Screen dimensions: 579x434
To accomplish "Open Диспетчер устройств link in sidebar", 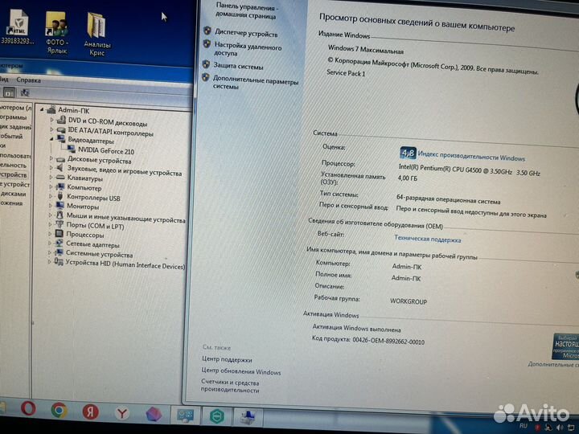I will tap(246, 34).
